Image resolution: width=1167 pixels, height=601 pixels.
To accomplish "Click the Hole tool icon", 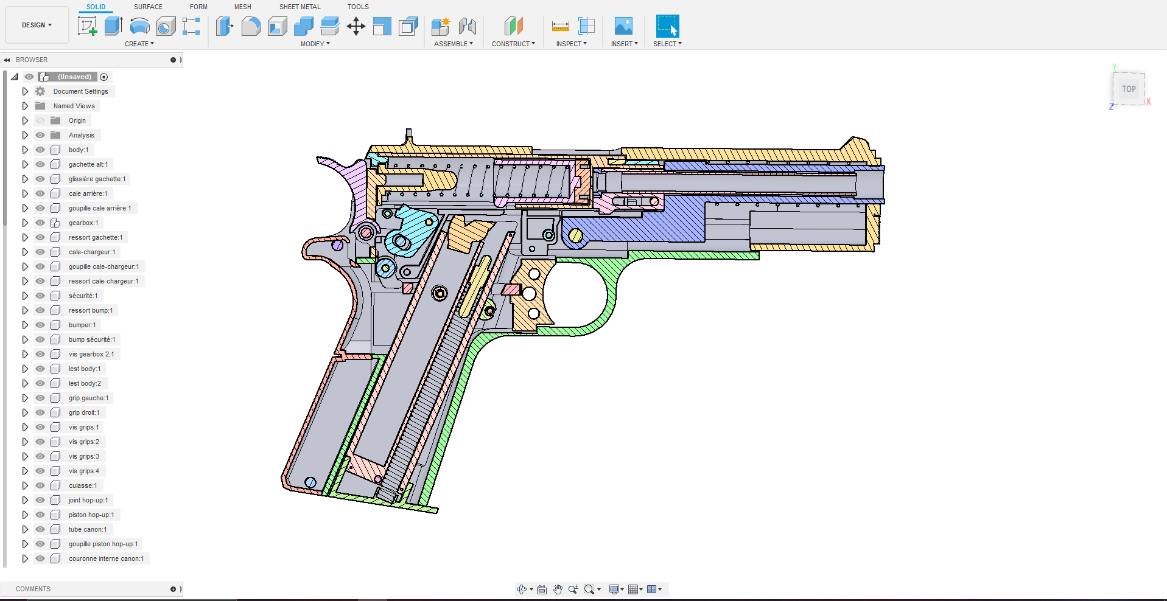I will 166,26.
